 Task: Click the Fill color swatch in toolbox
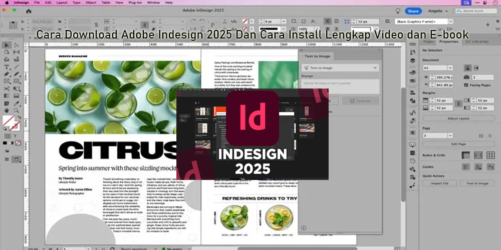click(x=8, y=120)
